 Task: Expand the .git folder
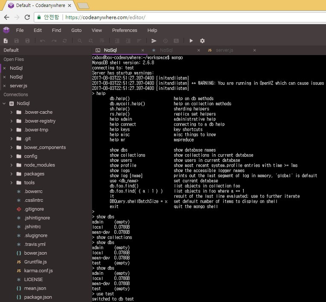tap(12, 139)
